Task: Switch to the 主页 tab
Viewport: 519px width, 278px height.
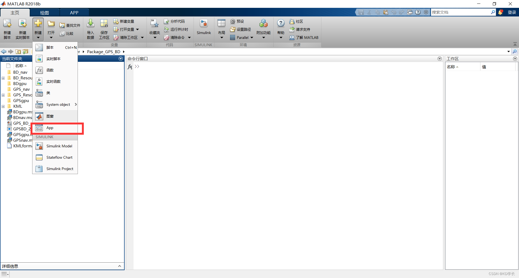Action: pyautogui.click(x=15, y=13)
